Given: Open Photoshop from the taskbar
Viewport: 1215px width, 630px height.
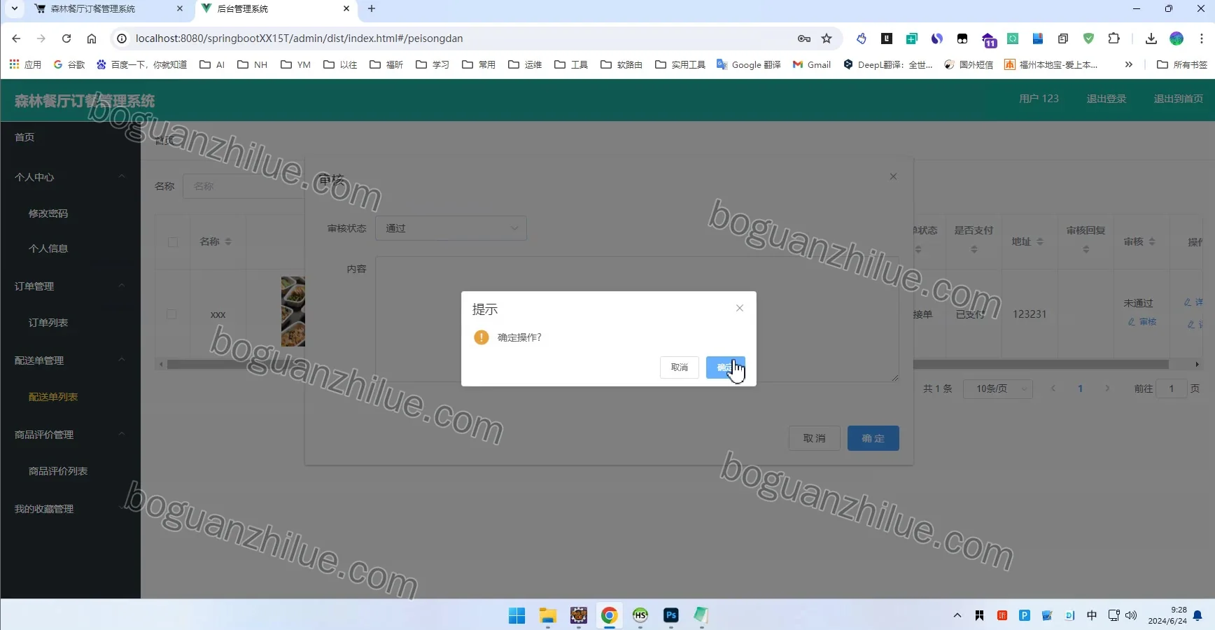Looking at the screenshot, I should [x=671, y=615].
